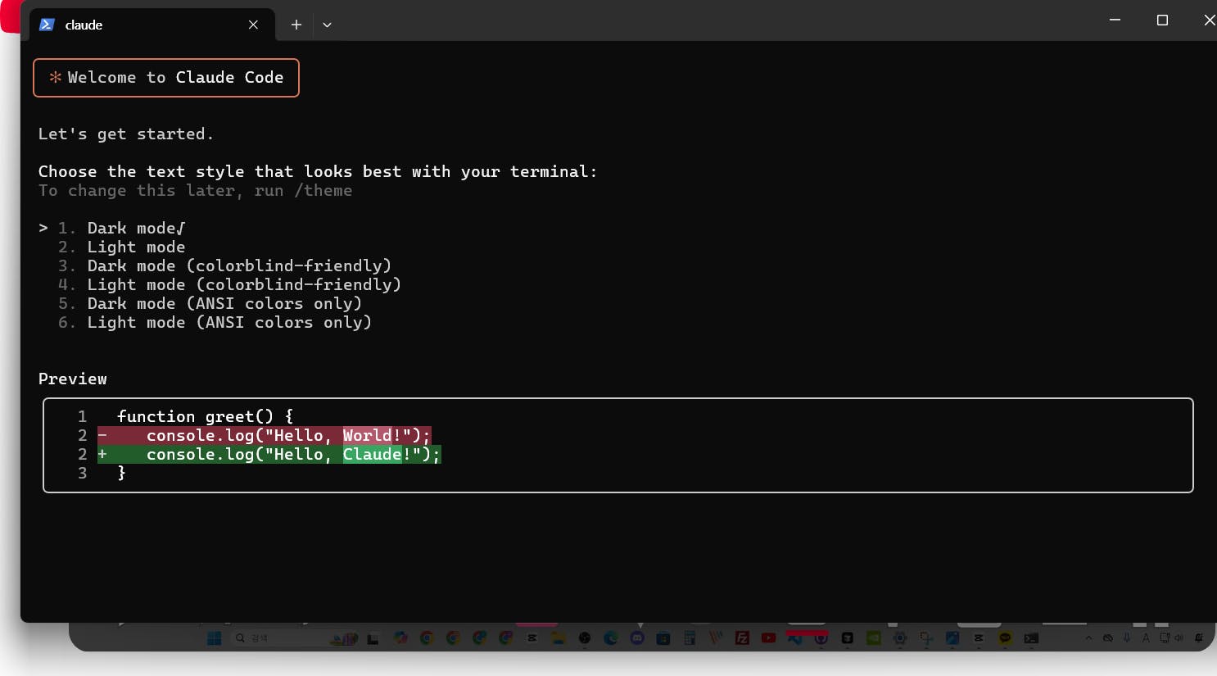Viewport: 1217px width, 676px height.
Task: Click the "/theme" command hint text
Action: tap(323, 190)
